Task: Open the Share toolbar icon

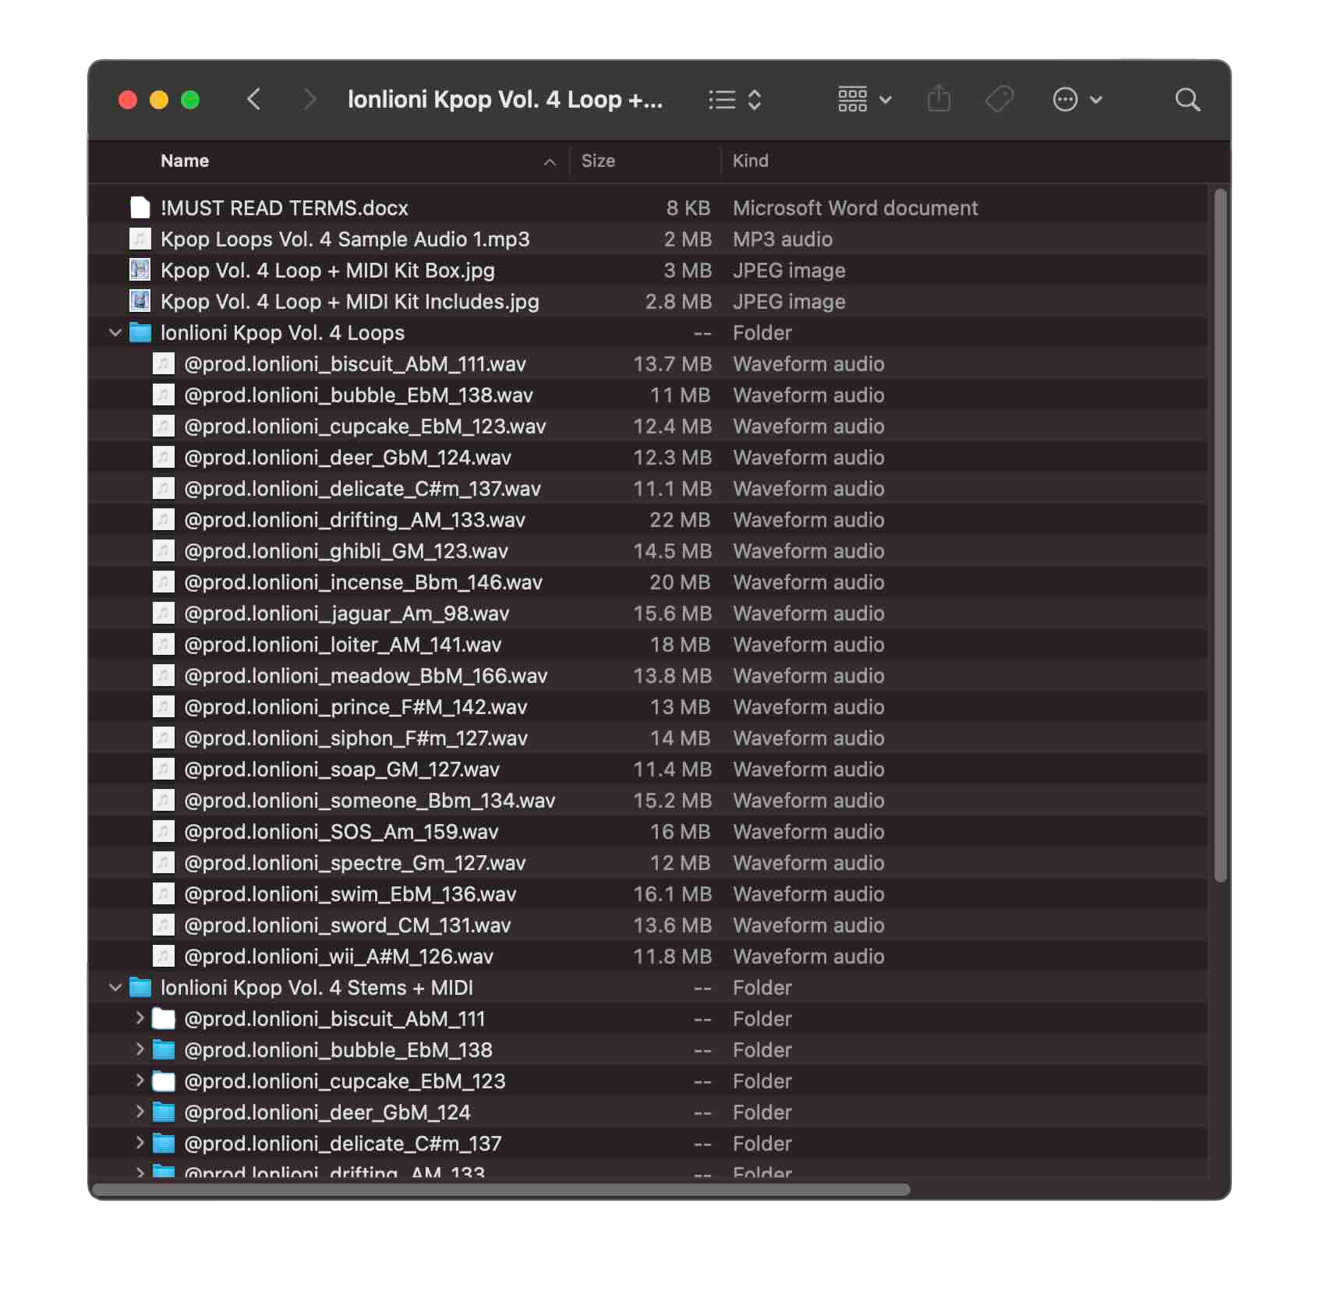Action: (939, 100)
